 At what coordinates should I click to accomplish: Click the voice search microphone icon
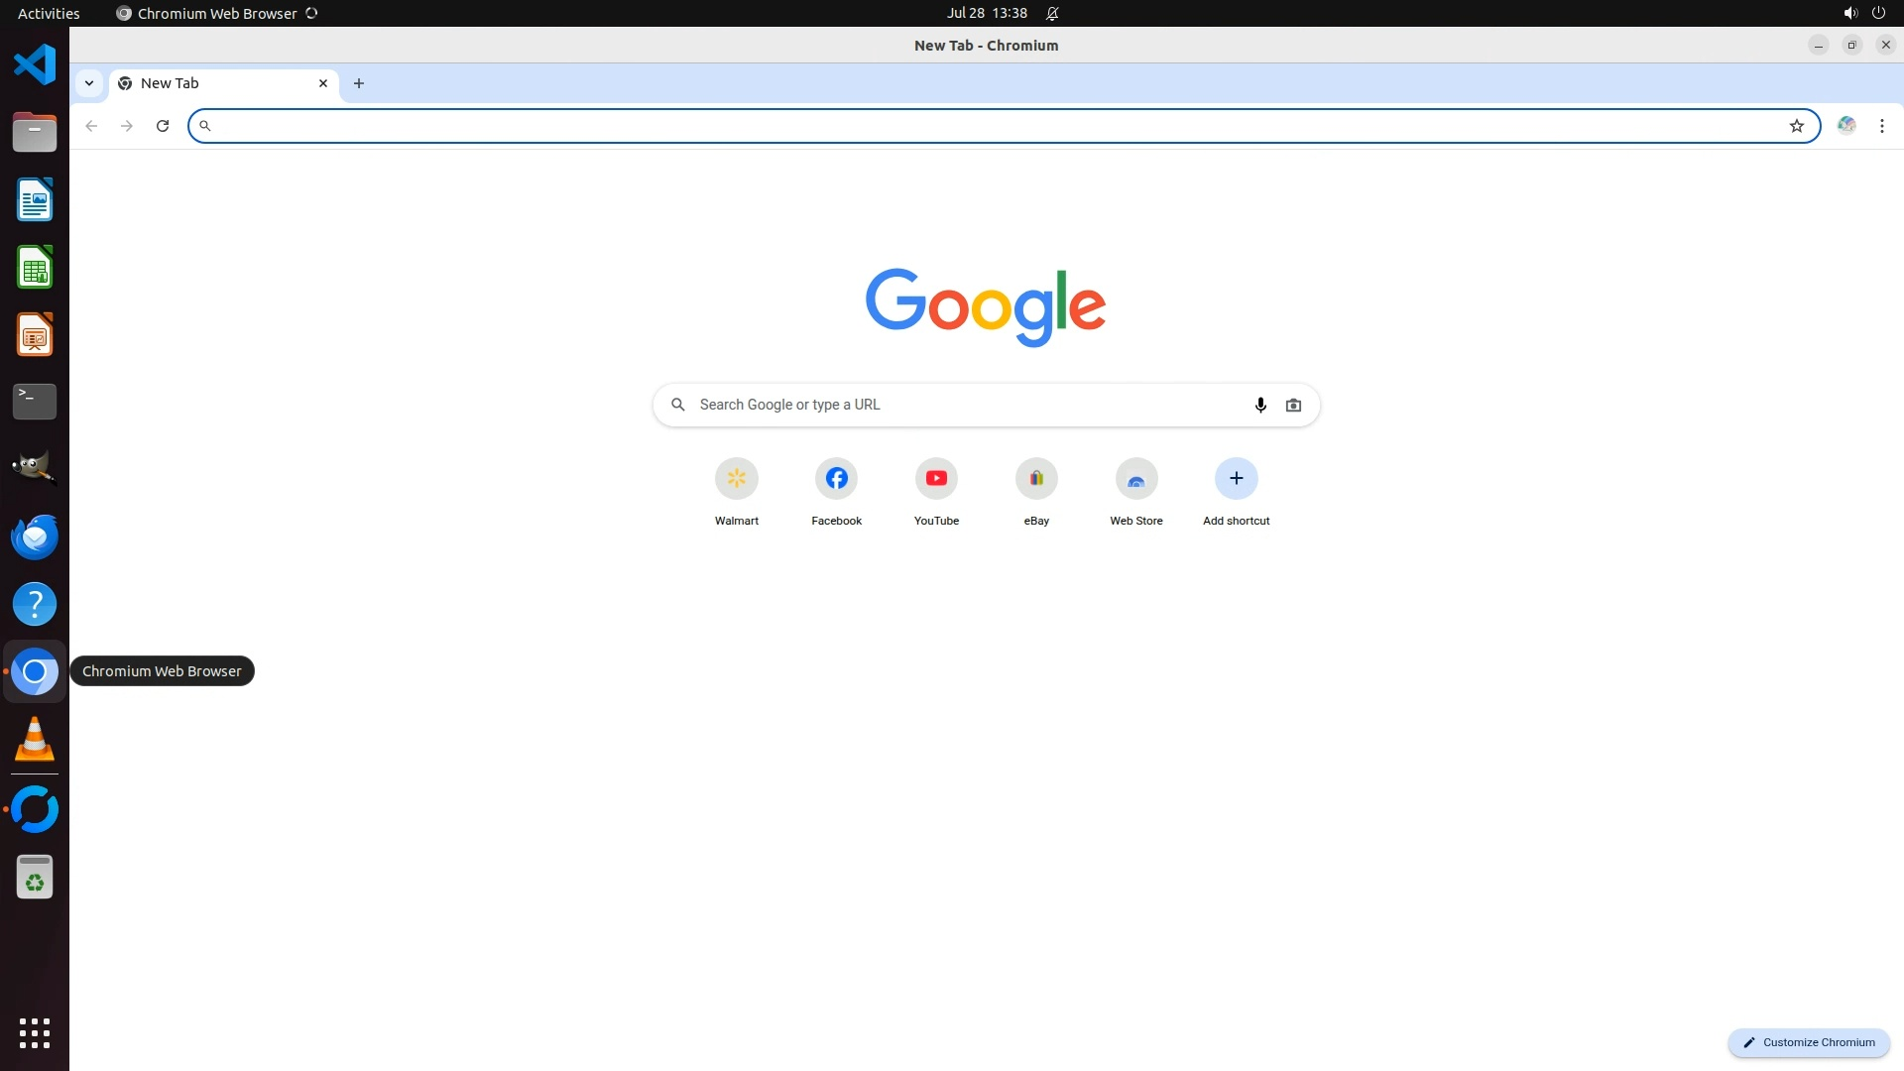(x=1260, y=405)
